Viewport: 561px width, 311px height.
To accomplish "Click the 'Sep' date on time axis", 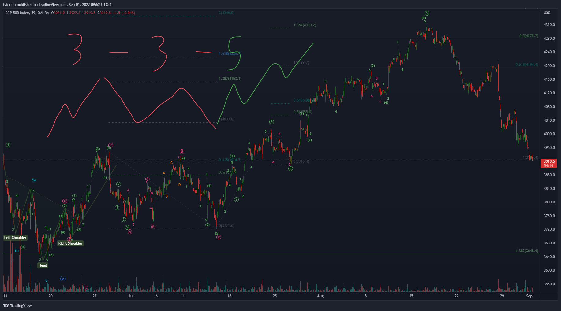I will (529, 296).
